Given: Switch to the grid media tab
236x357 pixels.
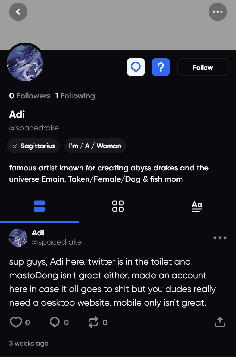Looking at the screenshot, I should 118,206.
